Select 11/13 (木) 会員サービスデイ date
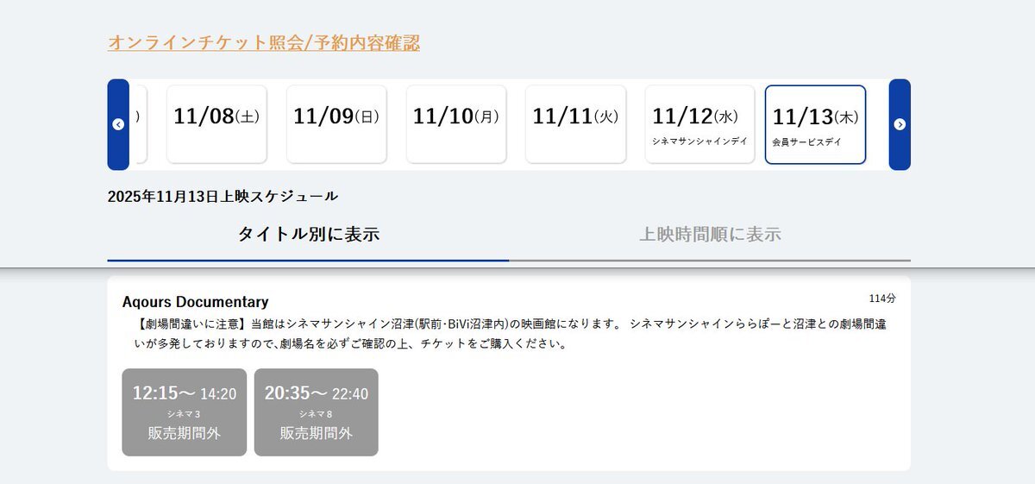This screenshot has width=1035, height=484. [815, 124]
